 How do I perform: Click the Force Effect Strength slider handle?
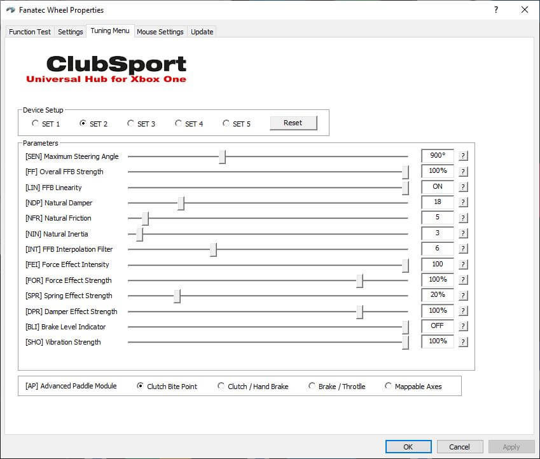click(x=359, y=280)
